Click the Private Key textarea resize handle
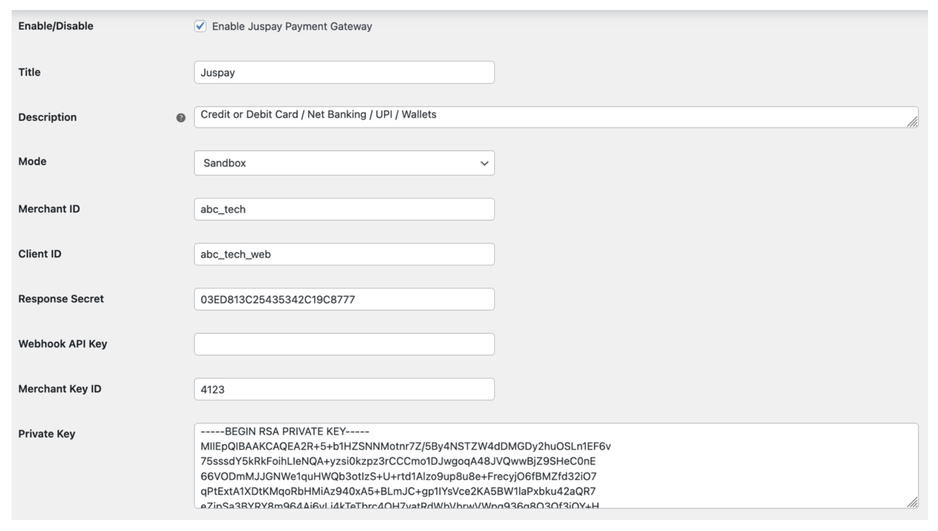 [913, 502]
